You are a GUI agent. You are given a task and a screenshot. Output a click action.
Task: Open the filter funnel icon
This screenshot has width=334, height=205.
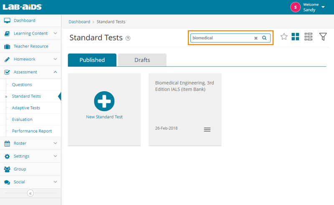click(x=323, y=37)
